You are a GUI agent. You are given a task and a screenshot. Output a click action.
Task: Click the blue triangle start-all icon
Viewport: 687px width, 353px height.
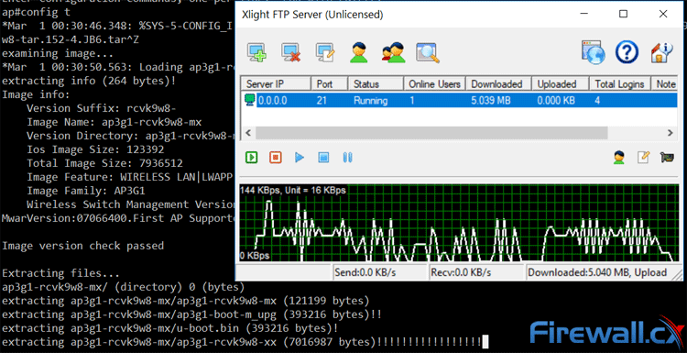tap(300, 157)
